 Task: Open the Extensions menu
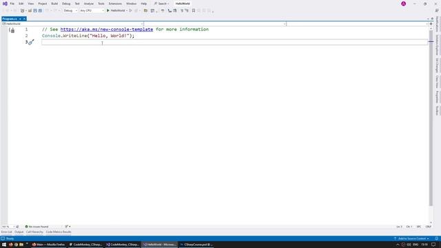(x=115, y=3)
